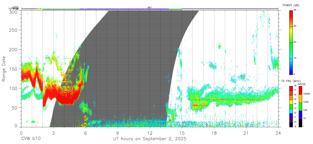Select the 300 tick label on range gate axis
Viewport: 313px width, 144px height.
point(13,12)
